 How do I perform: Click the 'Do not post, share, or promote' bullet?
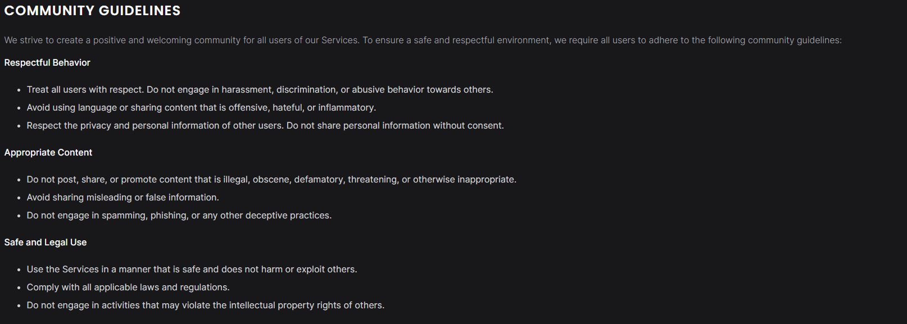click(271, 180)
